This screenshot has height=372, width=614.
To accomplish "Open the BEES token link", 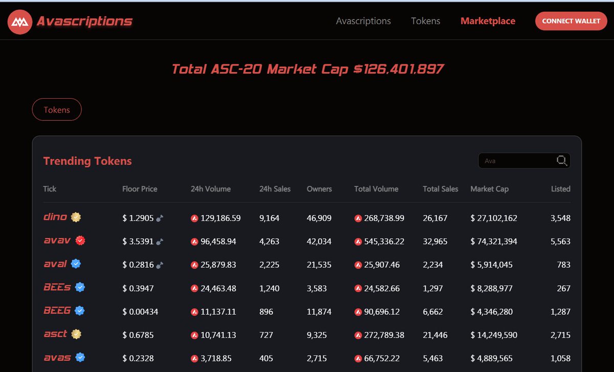I will click(57, 287).
